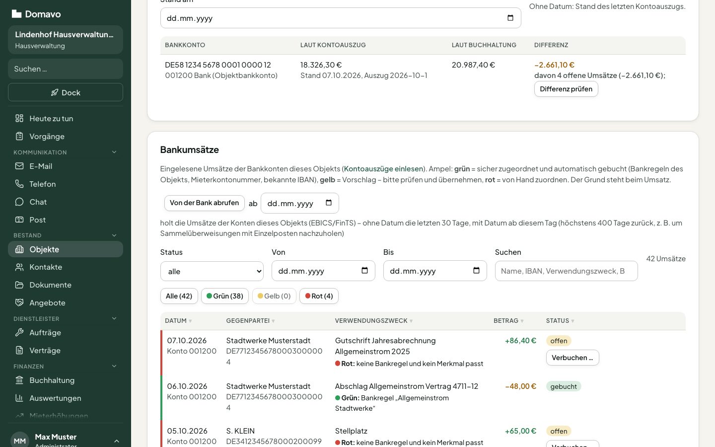The image size is (715, 447).
Task: Open Verträge document icon
Action: (19, 351)
